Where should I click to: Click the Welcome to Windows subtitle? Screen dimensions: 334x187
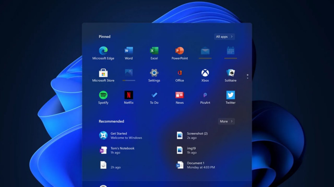coord(126,138)
